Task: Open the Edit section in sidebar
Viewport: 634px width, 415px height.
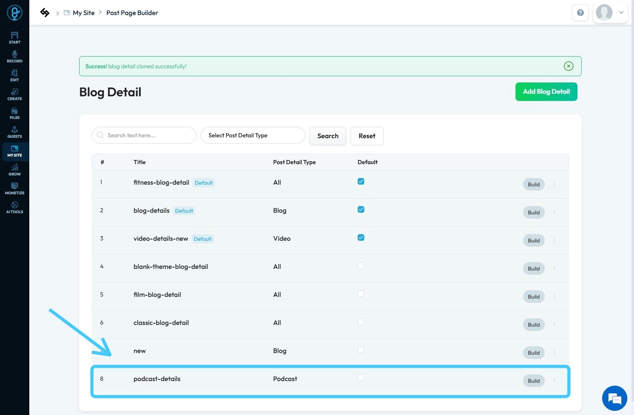Action: tap(15, 75)
